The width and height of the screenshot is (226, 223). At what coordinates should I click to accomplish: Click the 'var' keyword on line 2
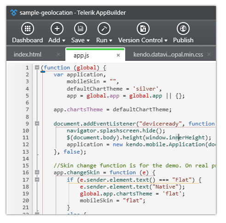point(58,74)
